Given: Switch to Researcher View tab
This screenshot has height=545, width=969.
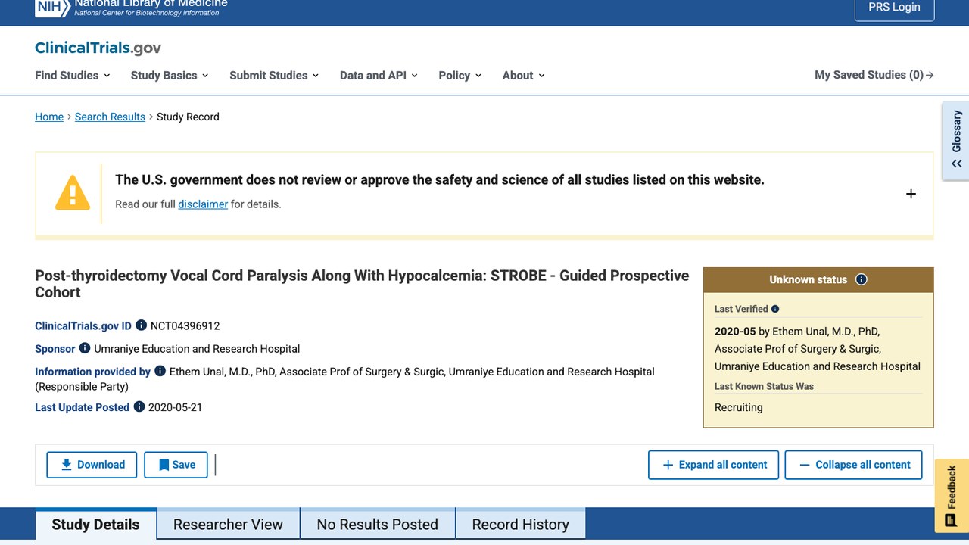Looking at the screenshot, I should click(x=228, y=525).
